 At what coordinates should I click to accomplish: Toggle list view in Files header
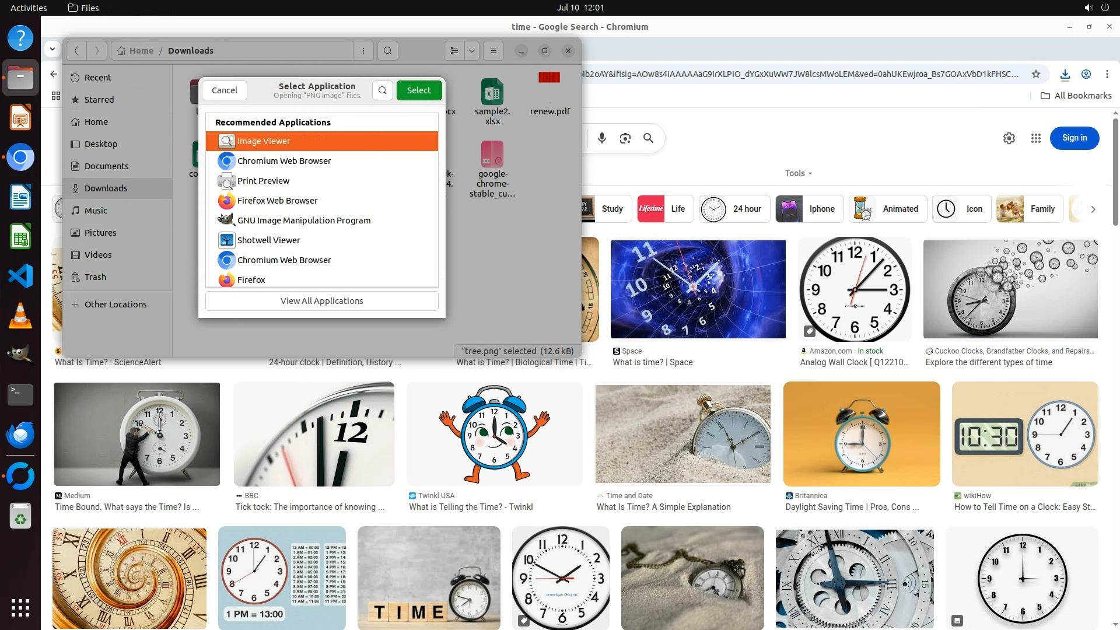pyautogui.click(x=454, y=51)
